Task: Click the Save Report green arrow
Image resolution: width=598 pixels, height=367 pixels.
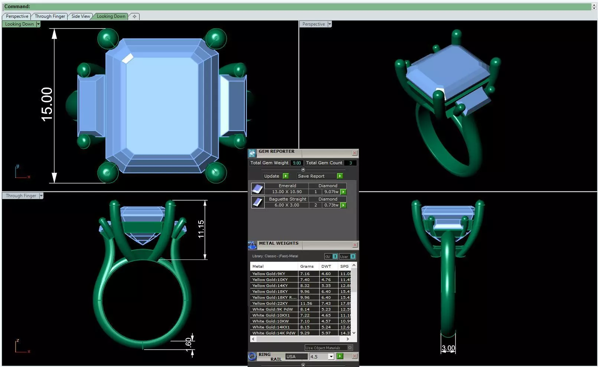Action: 340,176
